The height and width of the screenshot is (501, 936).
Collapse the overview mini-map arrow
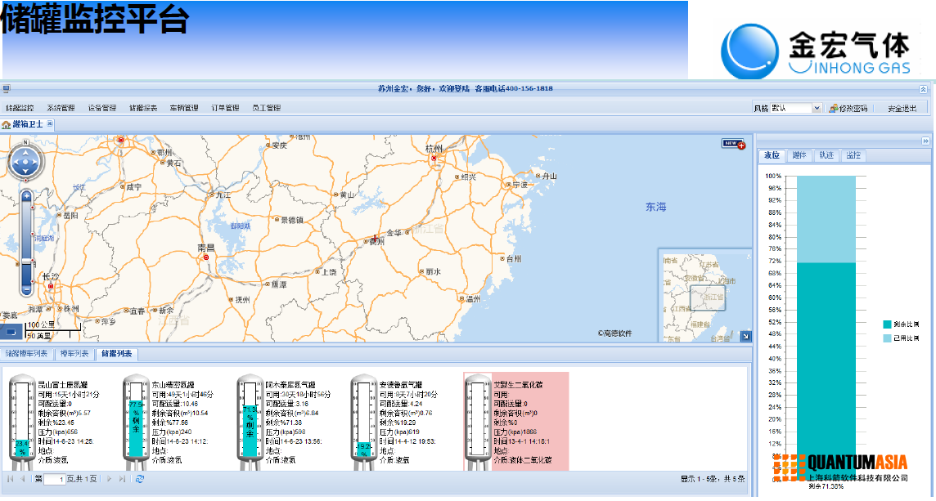point(745,336)
